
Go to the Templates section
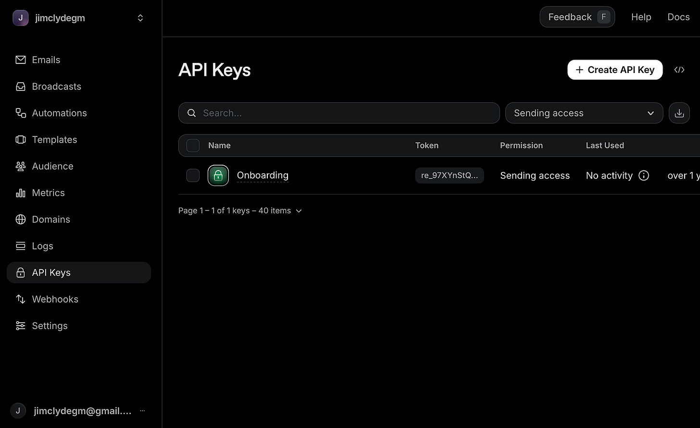[54, 139]
